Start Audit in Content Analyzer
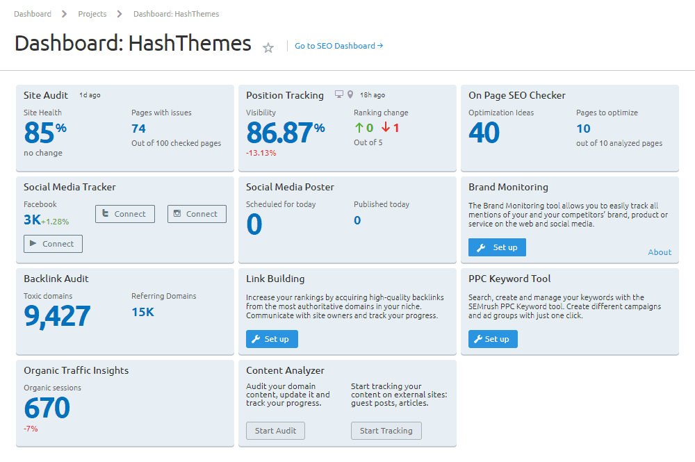The image size is (695, 462). (x=275, y=431)
